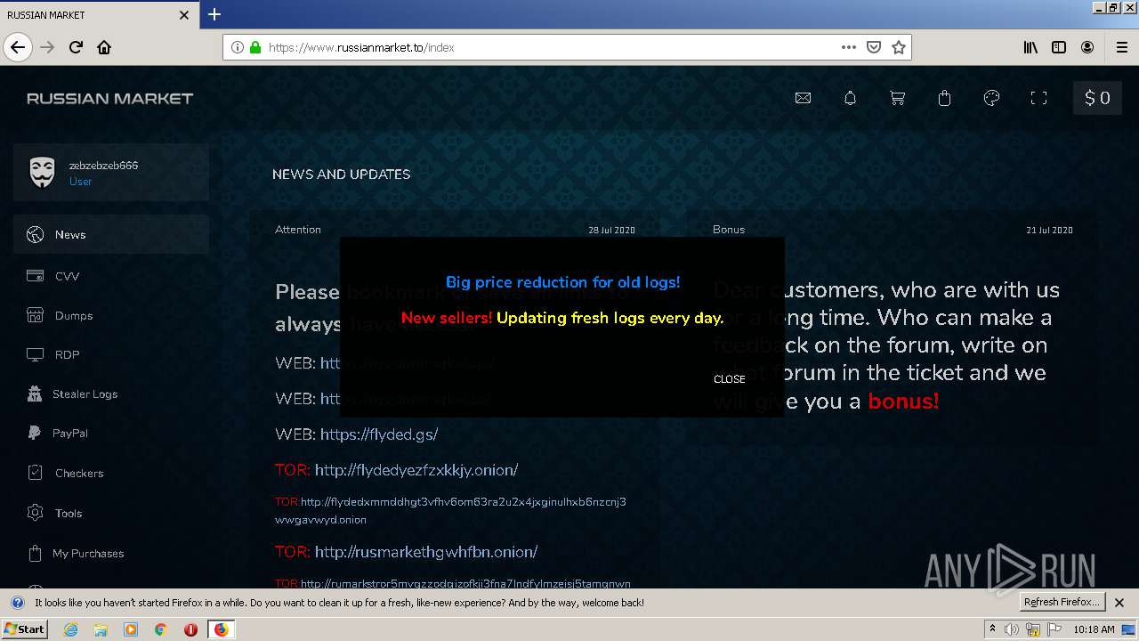Bookmark this page with star
The width and height of the screenshot is (1139, 641).
[899, 47]
